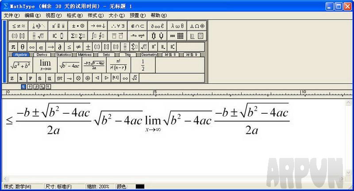The image size is (354, 191).
Task: Open the uppercase Greek palette (ΛΩΘ)
Action: pyautogui.click(x=197, y=26)
